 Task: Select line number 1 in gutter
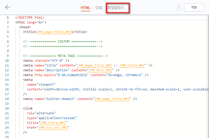point(8,18)
